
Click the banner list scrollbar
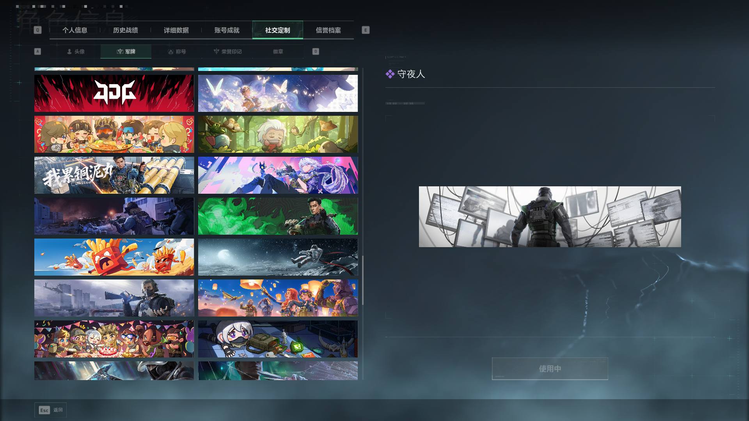tap(363, 280)
